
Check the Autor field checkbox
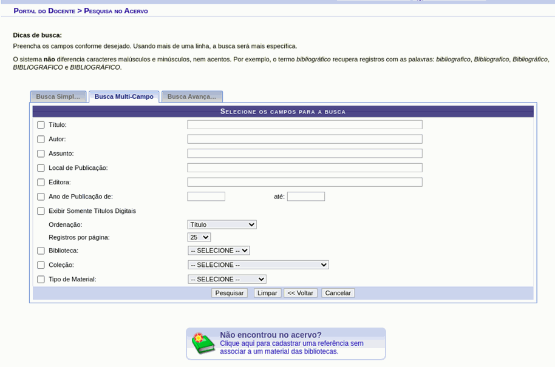click(x=41, y=140)
